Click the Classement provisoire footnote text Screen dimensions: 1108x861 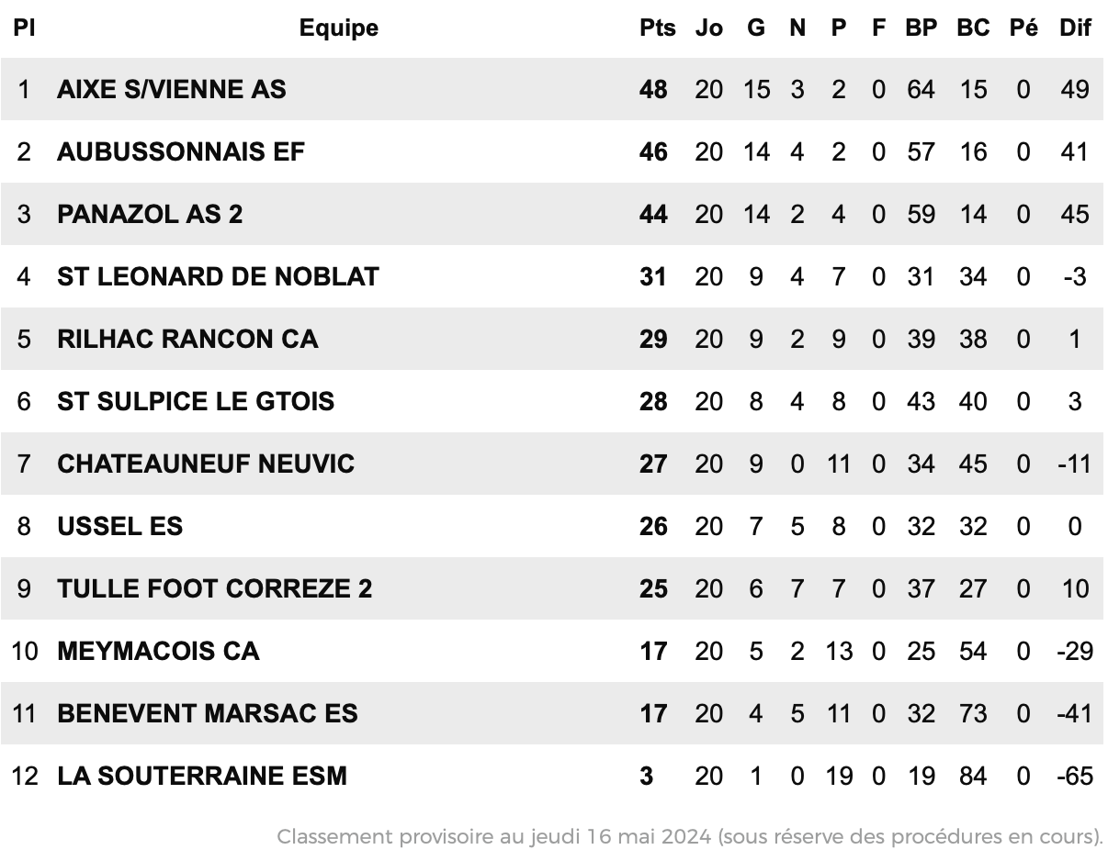pyautogui.click(x=690, y=836)
